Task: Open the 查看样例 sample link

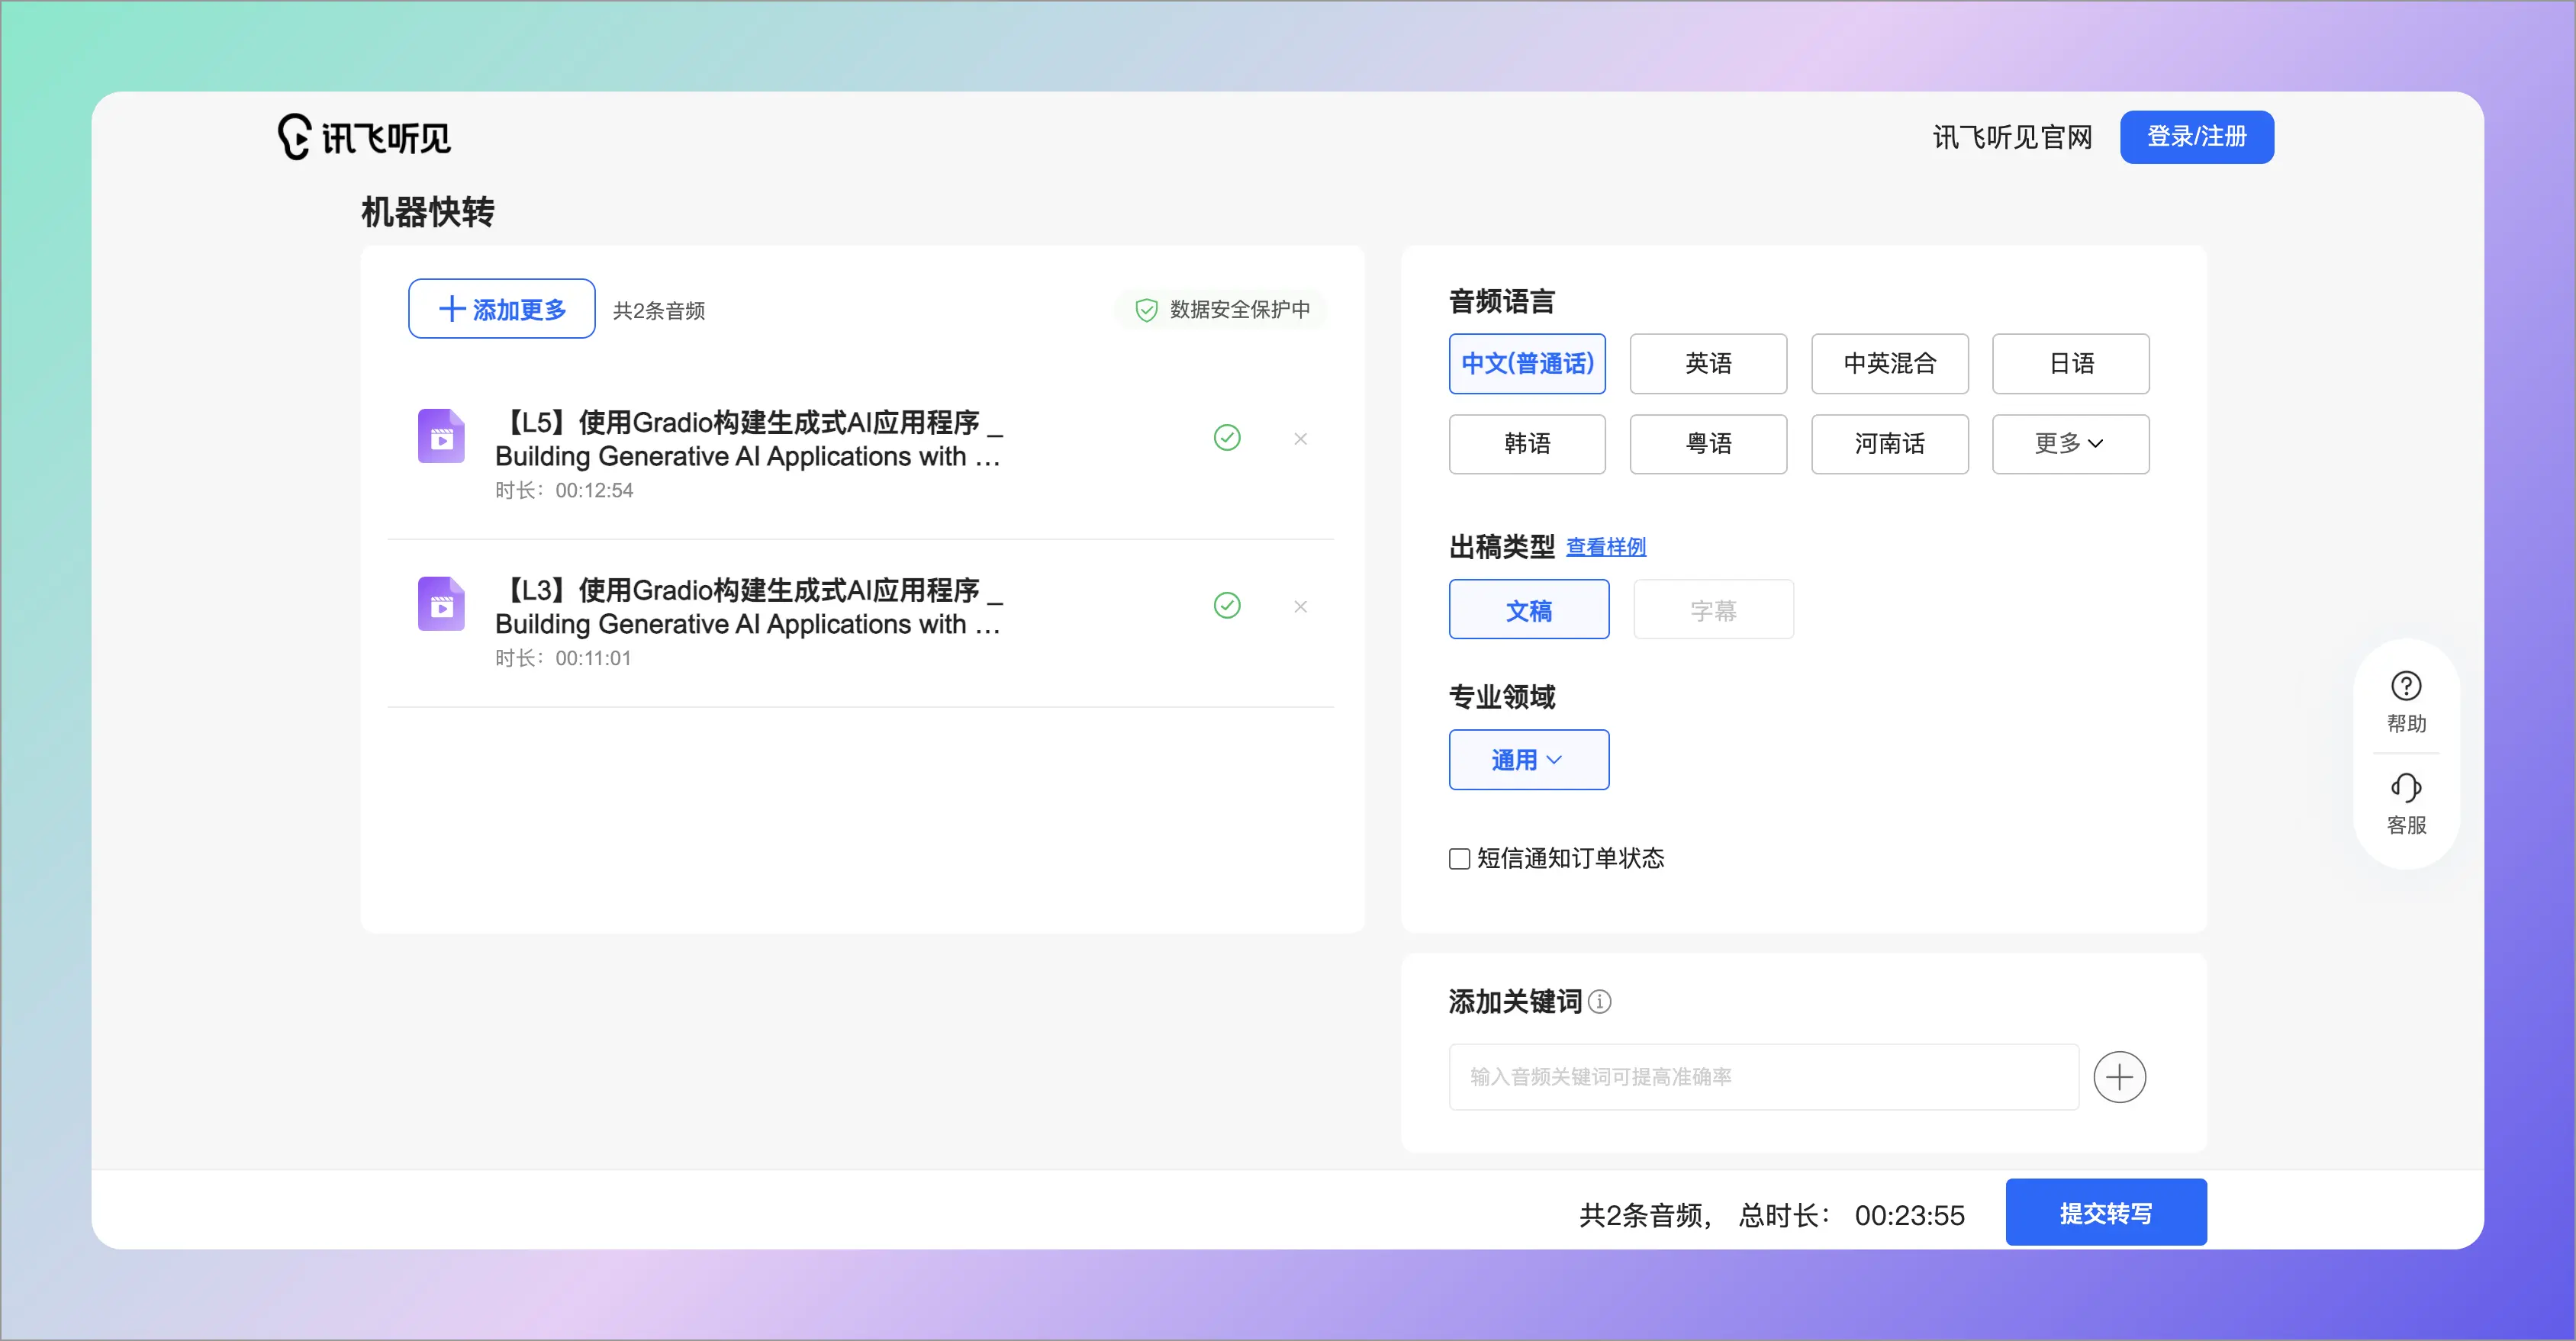Action: tap(1605, 547)
